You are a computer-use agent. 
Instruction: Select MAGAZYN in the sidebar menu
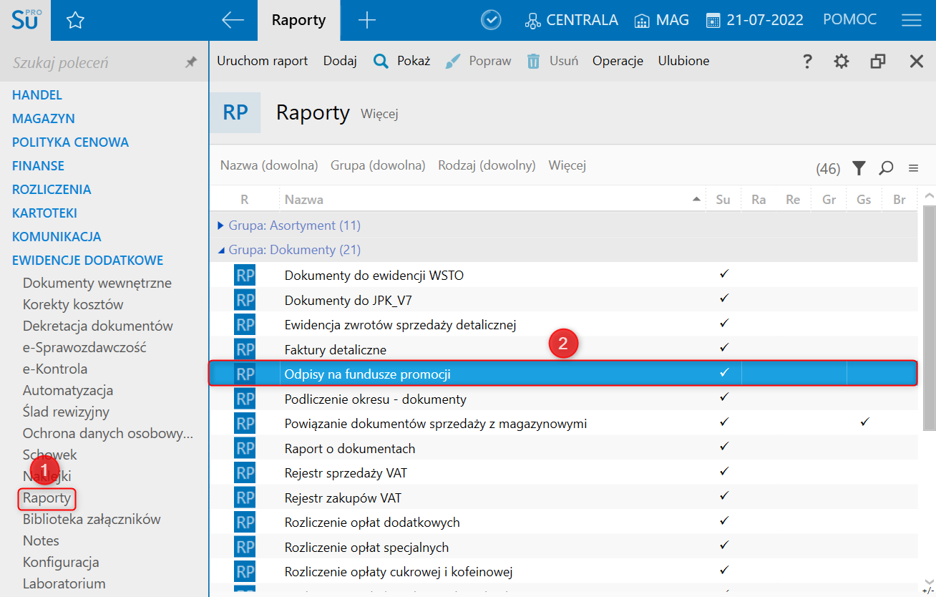[44, 118]
